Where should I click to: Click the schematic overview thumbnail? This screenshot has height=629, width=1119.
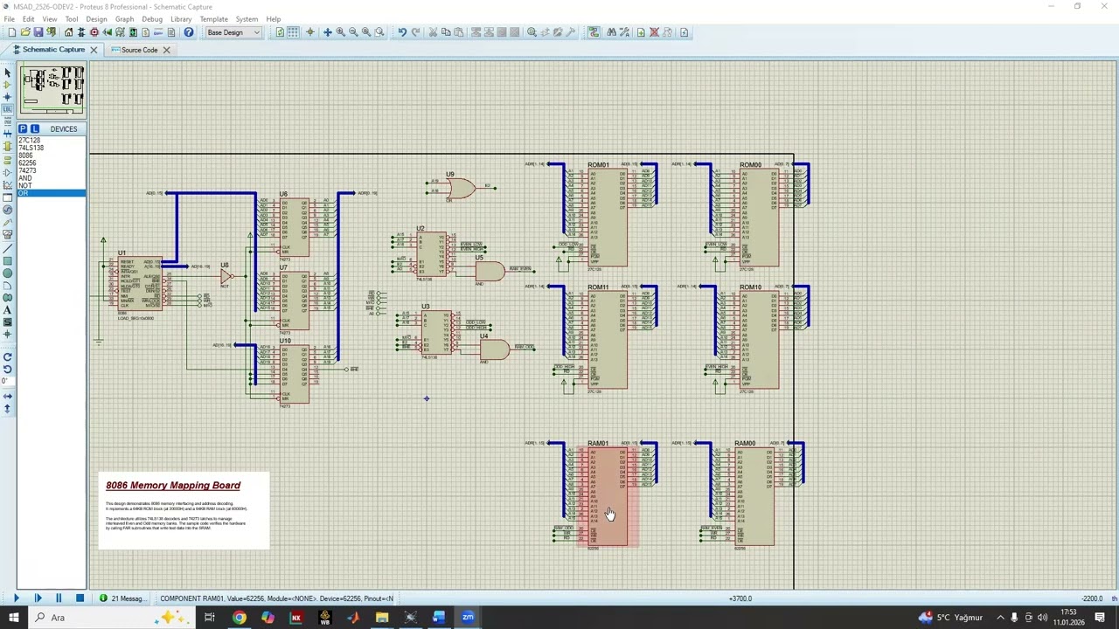[x=53, y=91]
